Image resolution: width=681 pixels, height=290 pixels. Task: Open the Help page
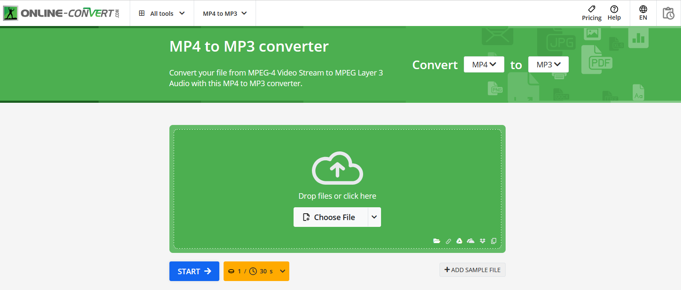click(614, 13)
